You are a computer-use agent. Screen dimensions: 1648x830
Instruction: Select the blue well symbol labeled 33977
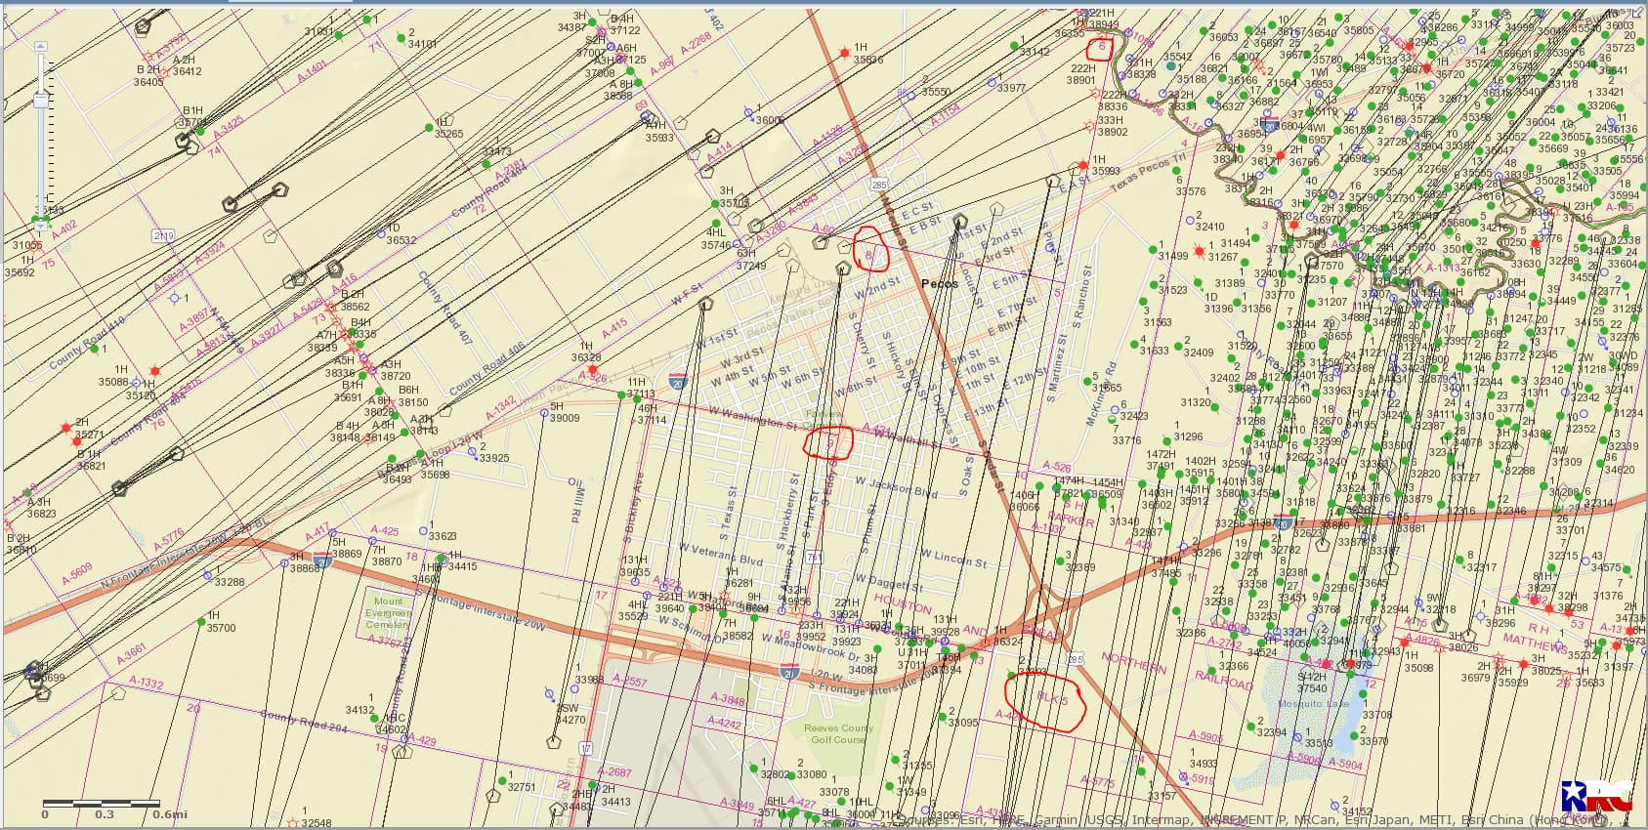pos(992,82)
